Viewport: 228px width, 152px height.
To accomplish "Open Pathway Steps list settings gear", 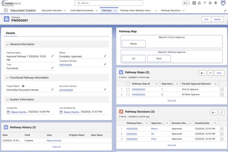I will 202,73.
